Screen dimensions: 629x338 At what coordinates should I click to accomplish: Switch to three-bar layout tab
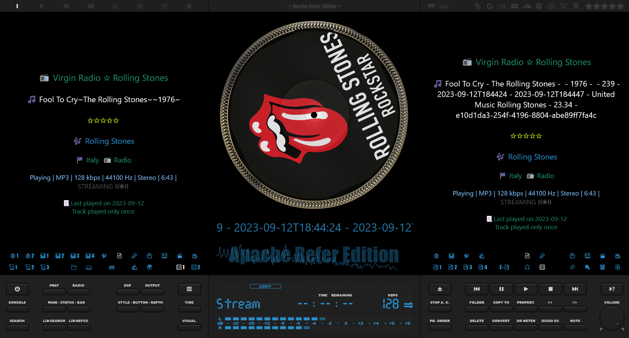66,6
